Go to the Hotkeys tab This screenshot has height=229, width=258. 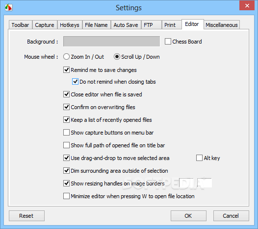click(x=70, y=25)
